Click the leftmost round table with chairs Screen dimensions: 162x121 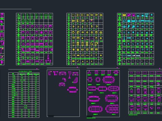(x=90, y=80)
